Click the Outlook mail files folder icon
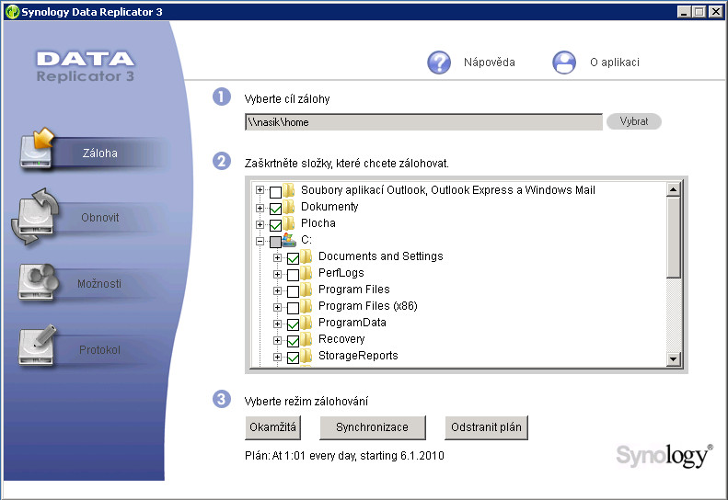Screen dimensions: 728x500 click(289, 189)
